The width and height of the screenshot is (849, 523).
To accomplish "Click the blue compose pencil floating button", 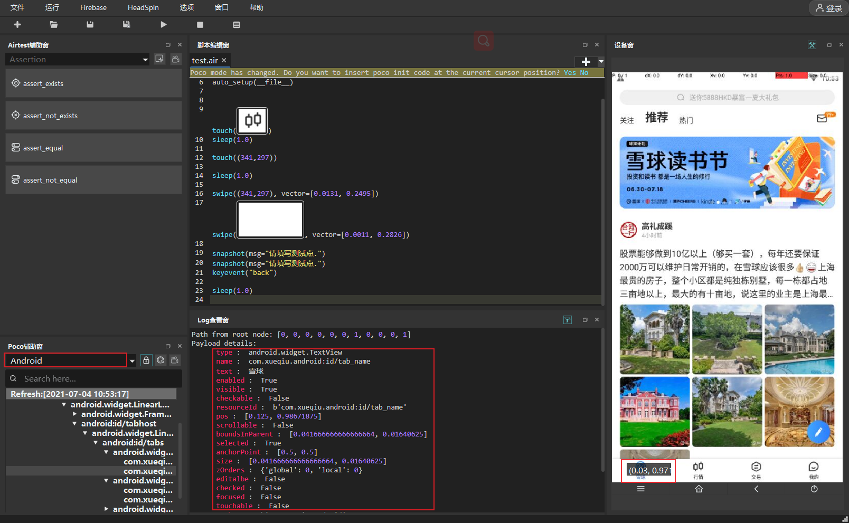I will pos(818,432).
